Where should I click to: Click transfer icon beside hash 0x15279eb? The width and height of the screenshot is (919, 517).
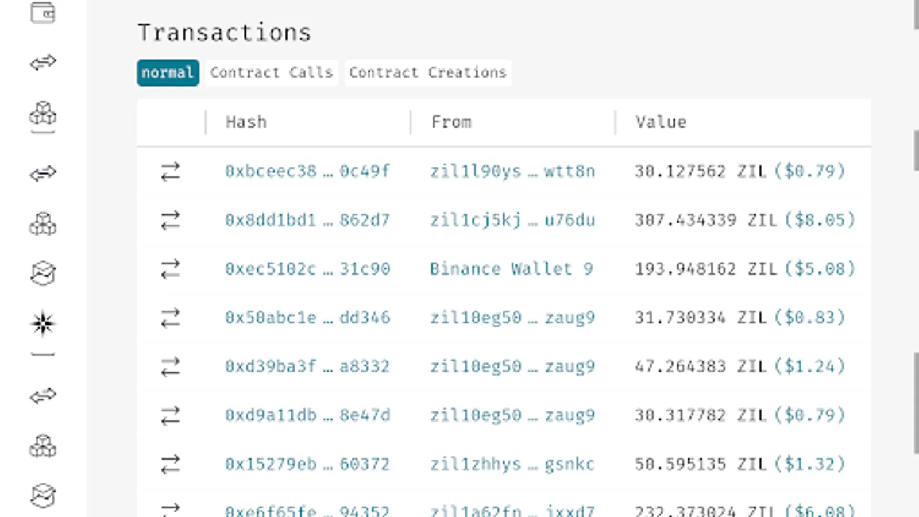pos(171,464)
